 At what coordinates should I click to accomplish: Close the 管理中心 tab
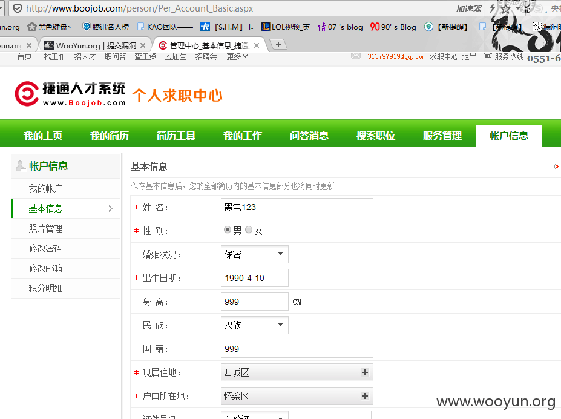tap(257, 45)
